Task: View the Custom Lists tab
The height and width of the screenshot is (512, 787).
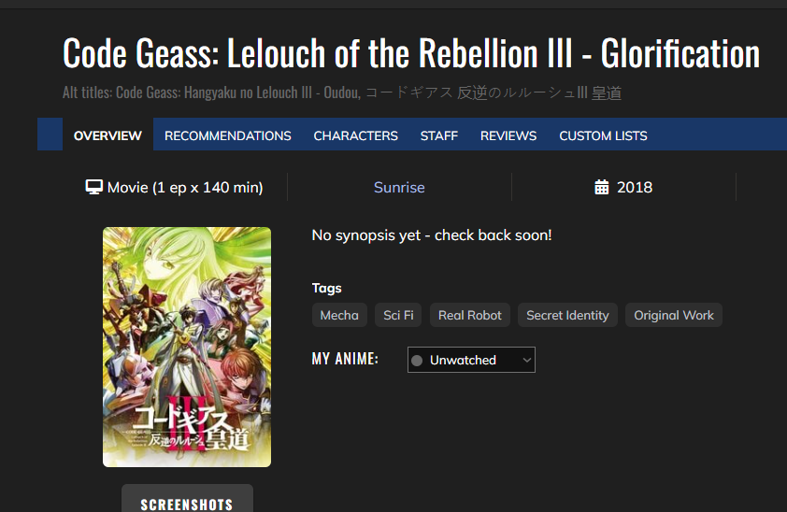Action: click(x=603, y=135)
